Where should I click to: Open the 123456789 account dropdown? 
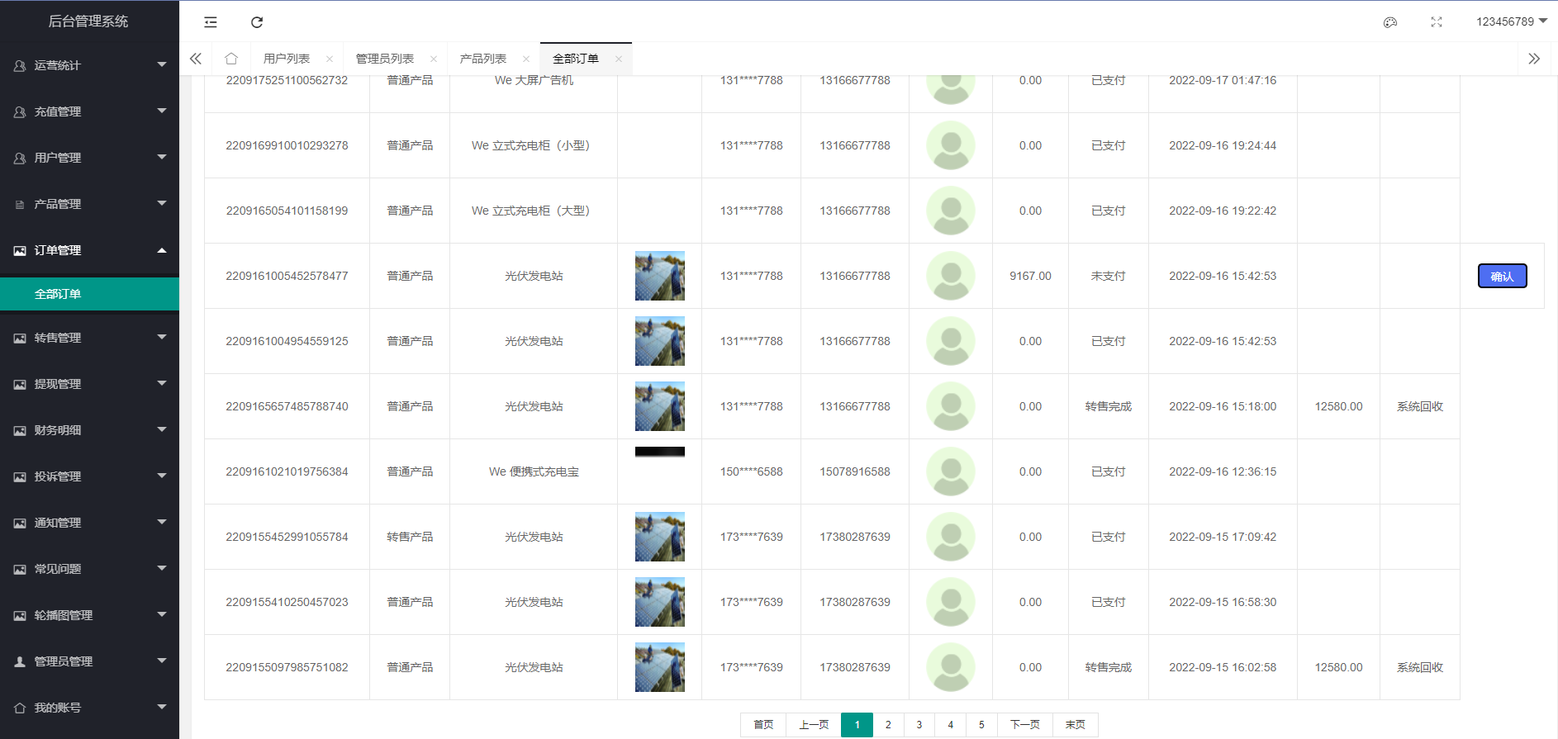pyautogui.click(x=1511, y=21)
